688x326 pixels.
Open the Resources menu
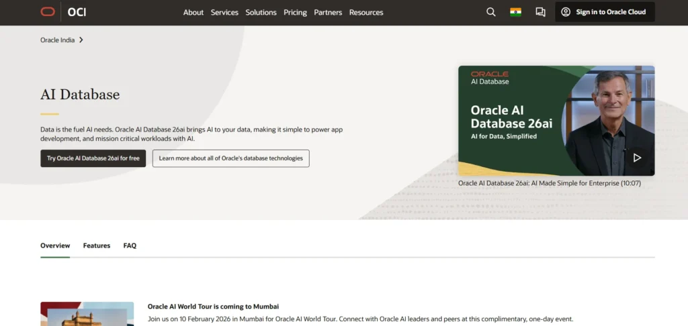point(366,12)
